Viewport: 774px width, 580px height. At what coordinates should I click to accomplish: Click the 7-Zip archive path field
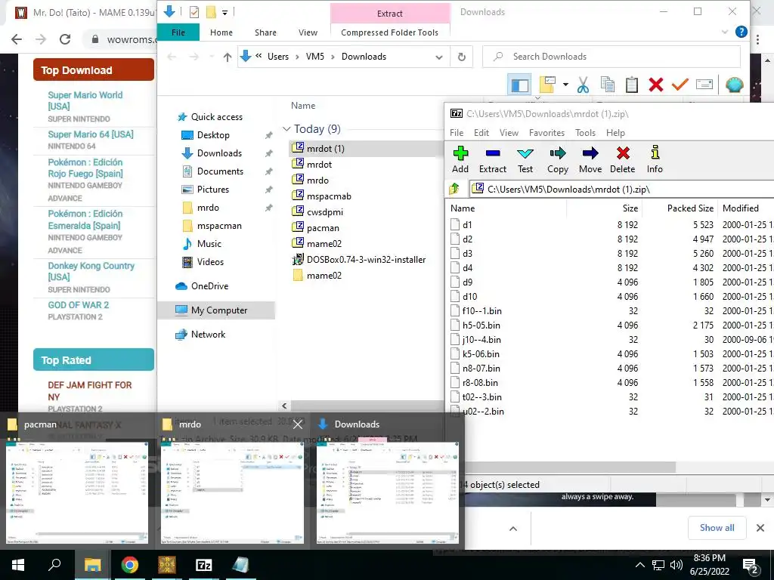tap(622, 189)
